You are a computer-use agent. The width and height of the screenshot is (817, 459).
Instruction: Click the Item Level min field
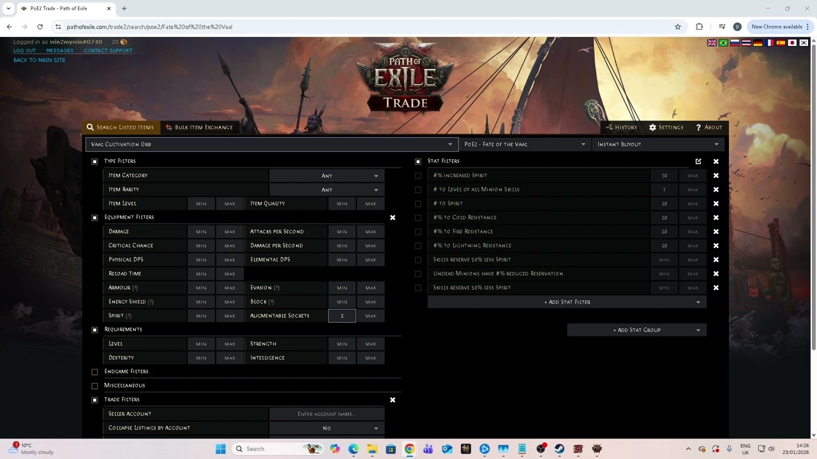click(x=201, y=203)
